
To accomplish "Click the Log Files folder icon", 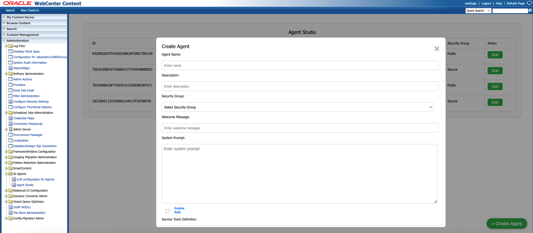I will [11, 46].
